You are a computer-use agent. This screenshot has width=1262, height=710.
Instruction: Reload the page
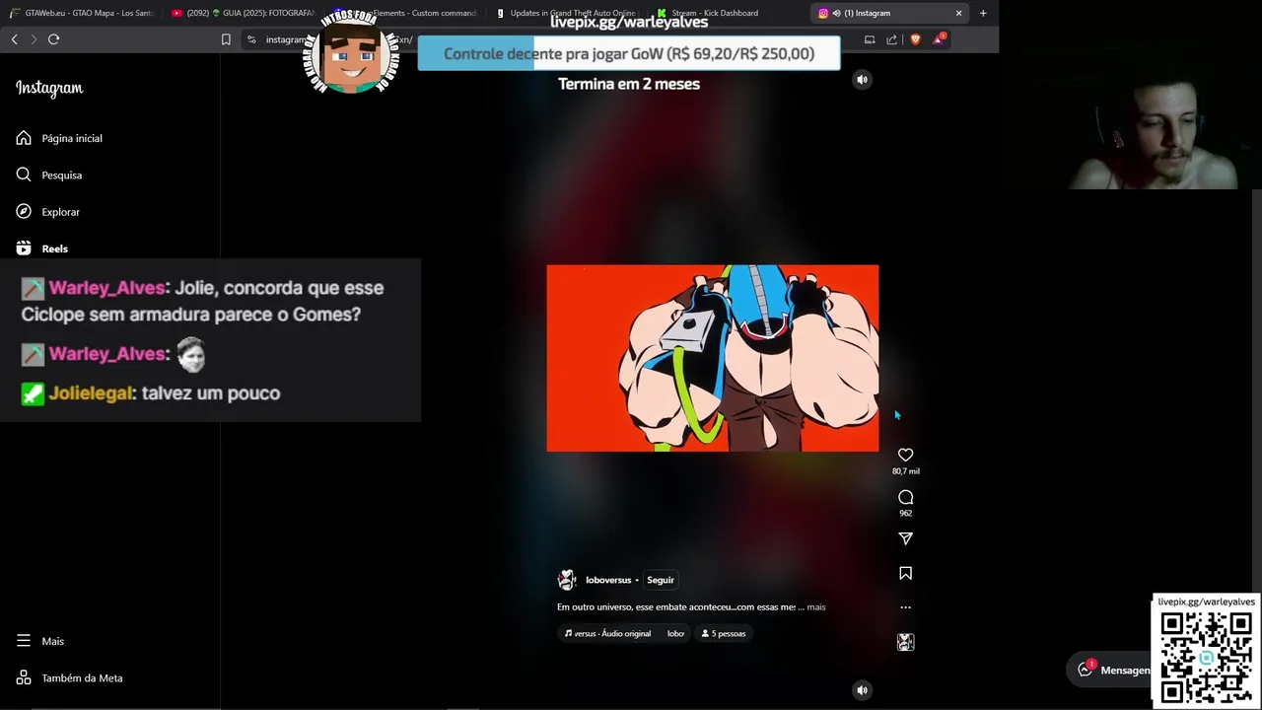coord(53,39)
